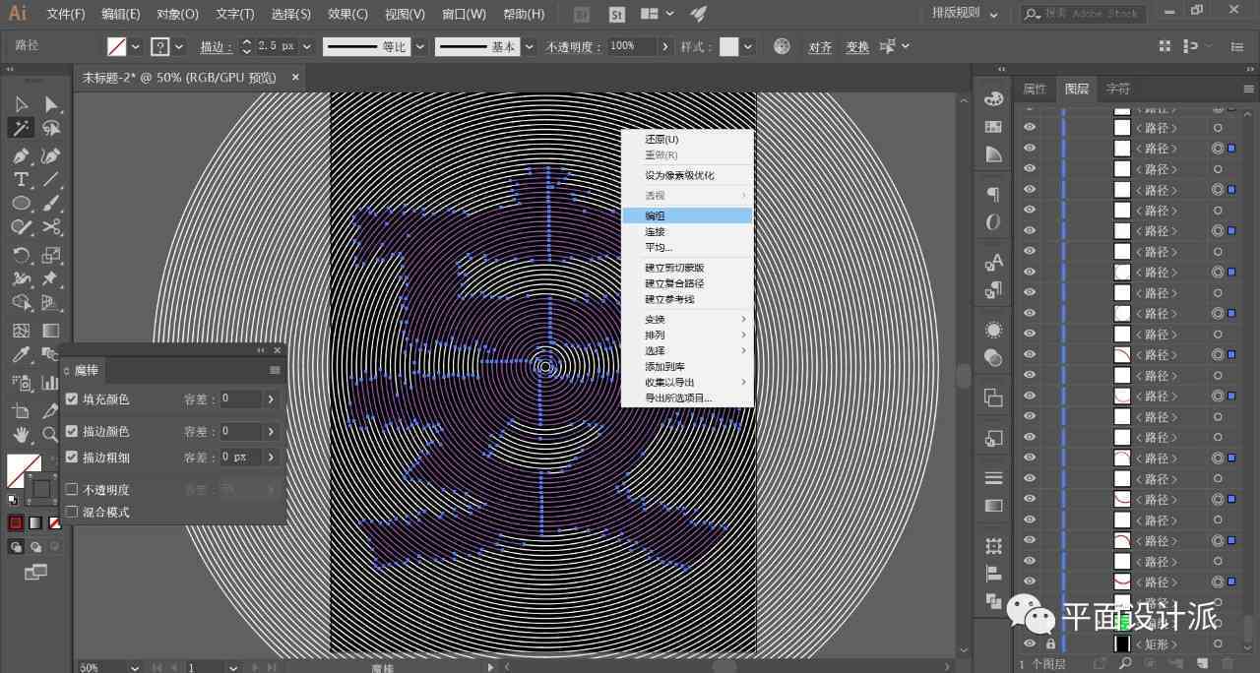
Task: Choose 还原(U) Undo in context menu
Action: [x=687, y=140]
